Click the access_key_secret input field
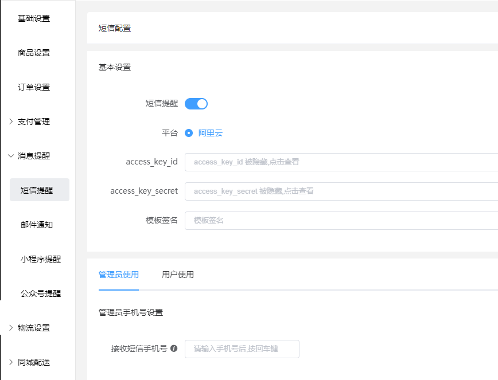 click(x=341, y=191)
